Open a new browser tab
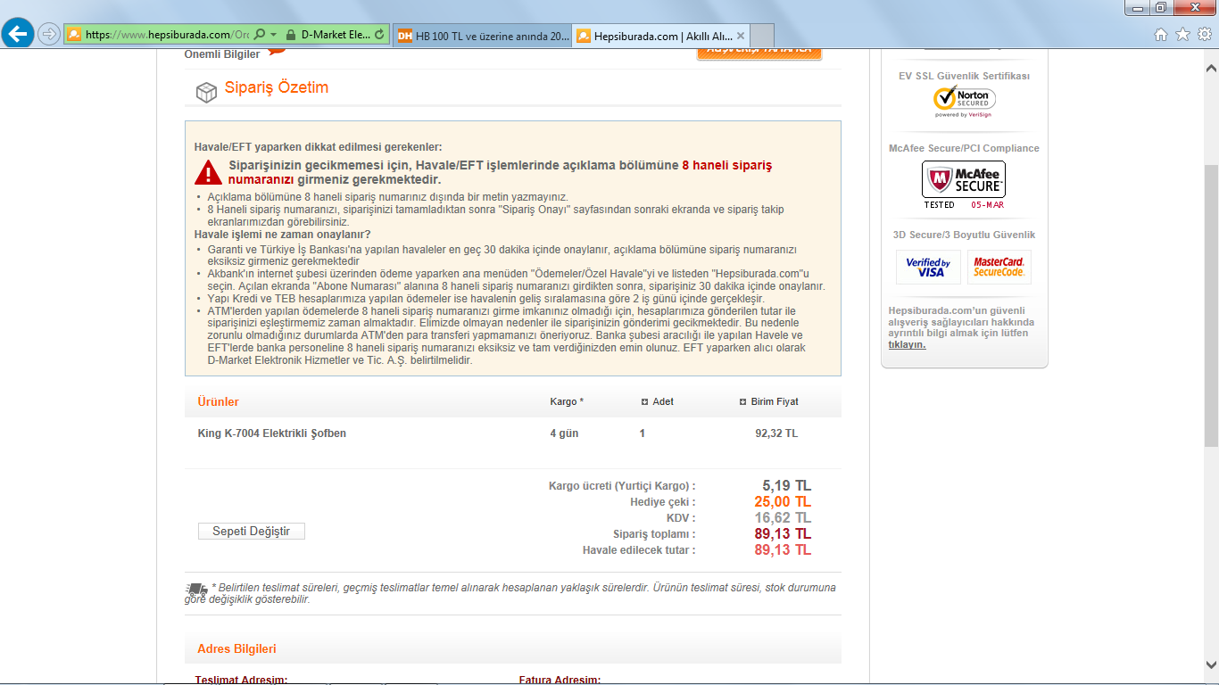 (x=761, y=36)
